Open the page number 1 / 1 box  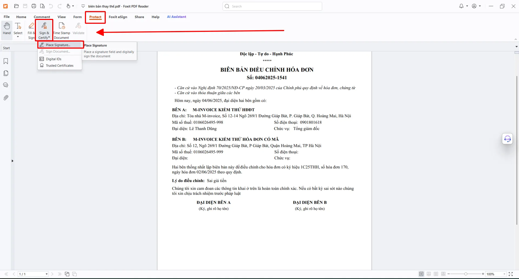pos(33,274)
